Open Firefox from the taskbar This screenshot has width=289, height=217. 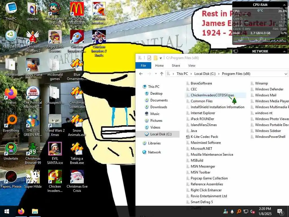[x=21, y=211]
